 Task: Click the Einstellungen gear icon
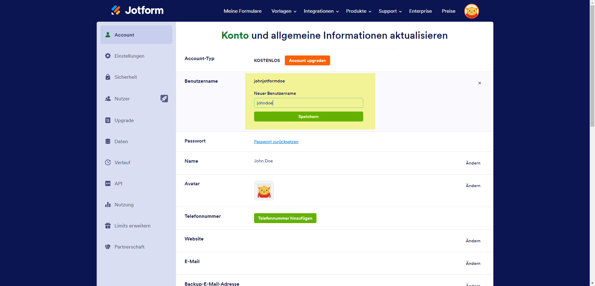click(108, 56)
